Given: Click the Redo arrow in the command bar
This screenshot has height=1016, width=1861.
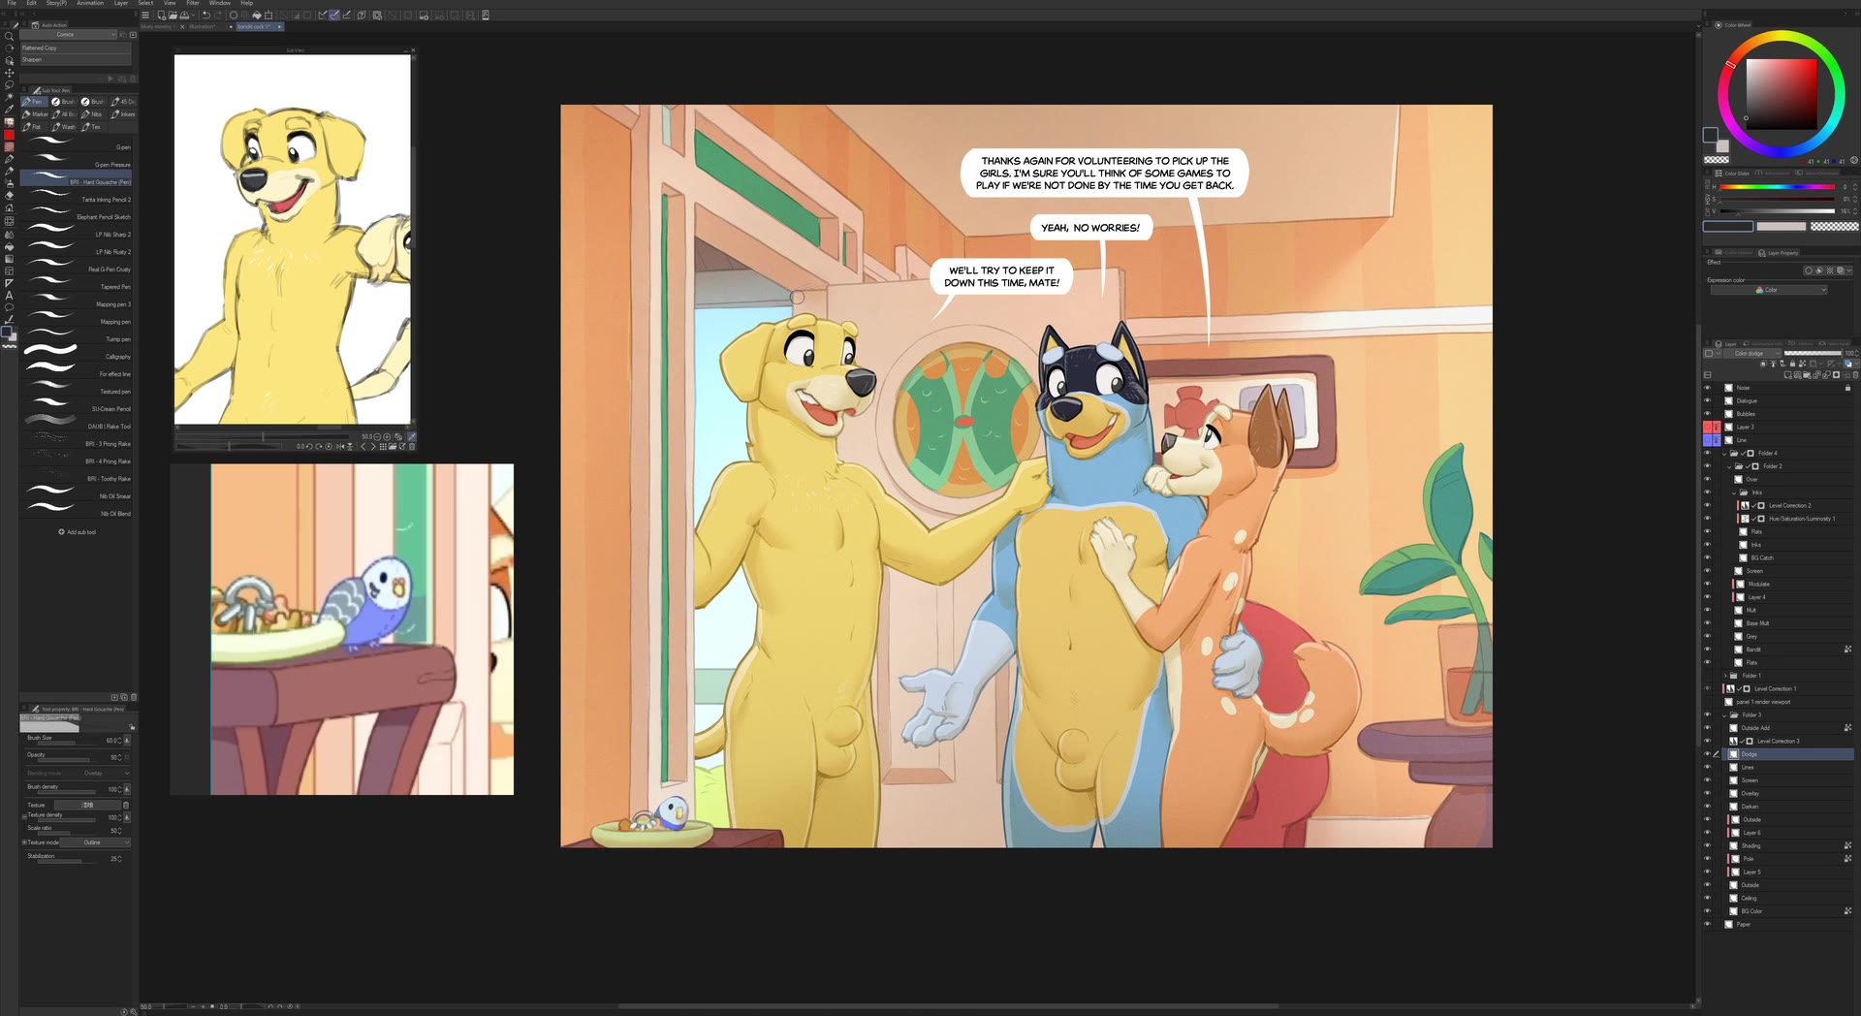Looking at the screenshot, I should coord(218,16).
